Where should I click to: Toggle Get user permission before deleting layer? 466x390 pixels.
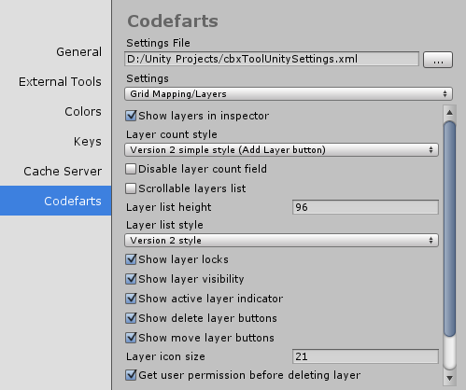click(131, 375)
